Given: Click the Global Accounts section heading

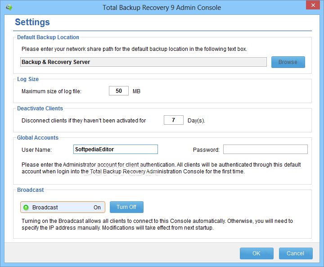Looking at the screenshot, I should pyautogui.click(x=38, y=138).
